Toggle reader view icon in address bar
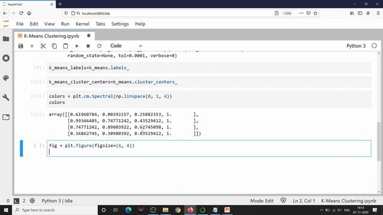383x215 pixels. pos(276,13)
